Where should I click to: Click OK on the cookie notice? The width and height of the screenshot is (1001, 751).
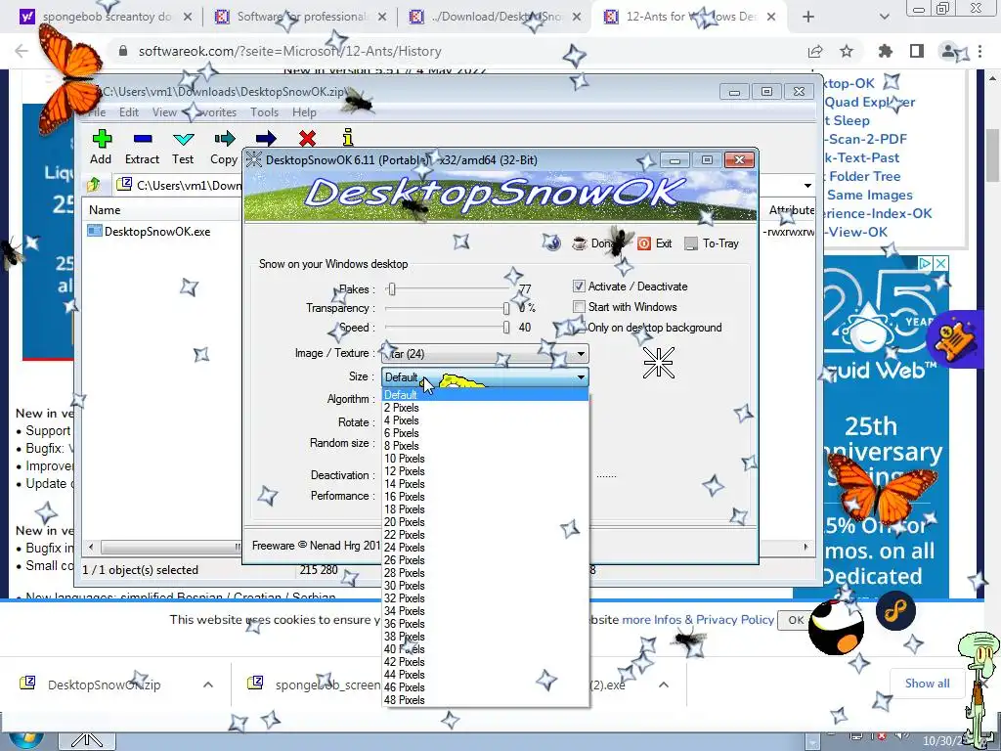point(796,620)
